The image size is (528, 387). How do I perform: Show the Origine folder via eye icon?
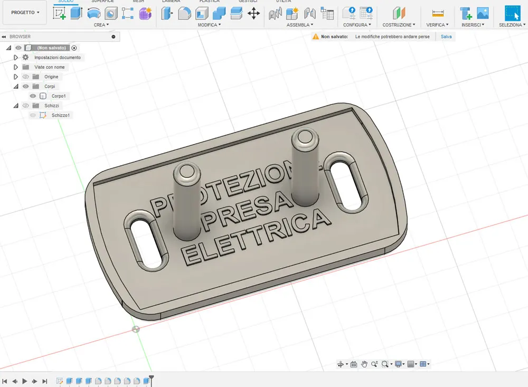pyautogui.click(x=25, y=77)
